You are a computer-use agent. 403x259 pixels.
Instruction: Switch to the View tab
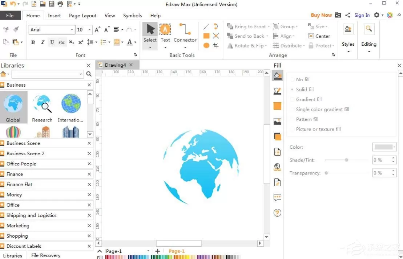[110, 15]
